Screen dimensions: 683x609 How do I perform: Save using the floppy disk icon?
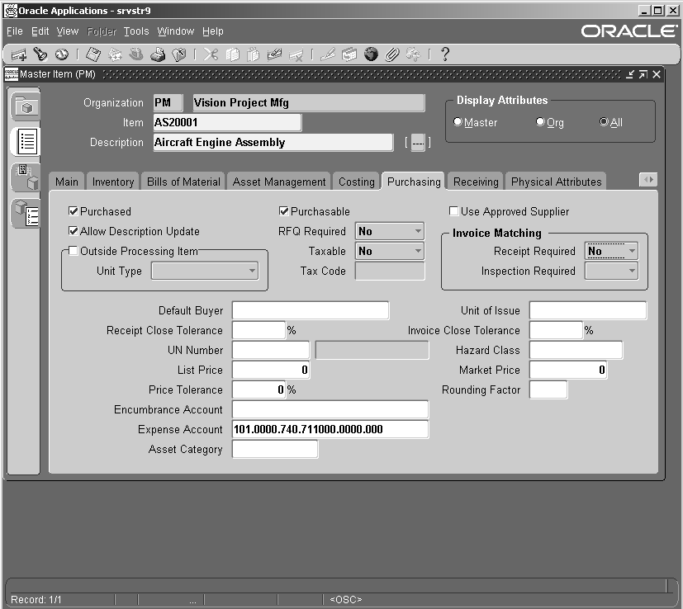93,54
